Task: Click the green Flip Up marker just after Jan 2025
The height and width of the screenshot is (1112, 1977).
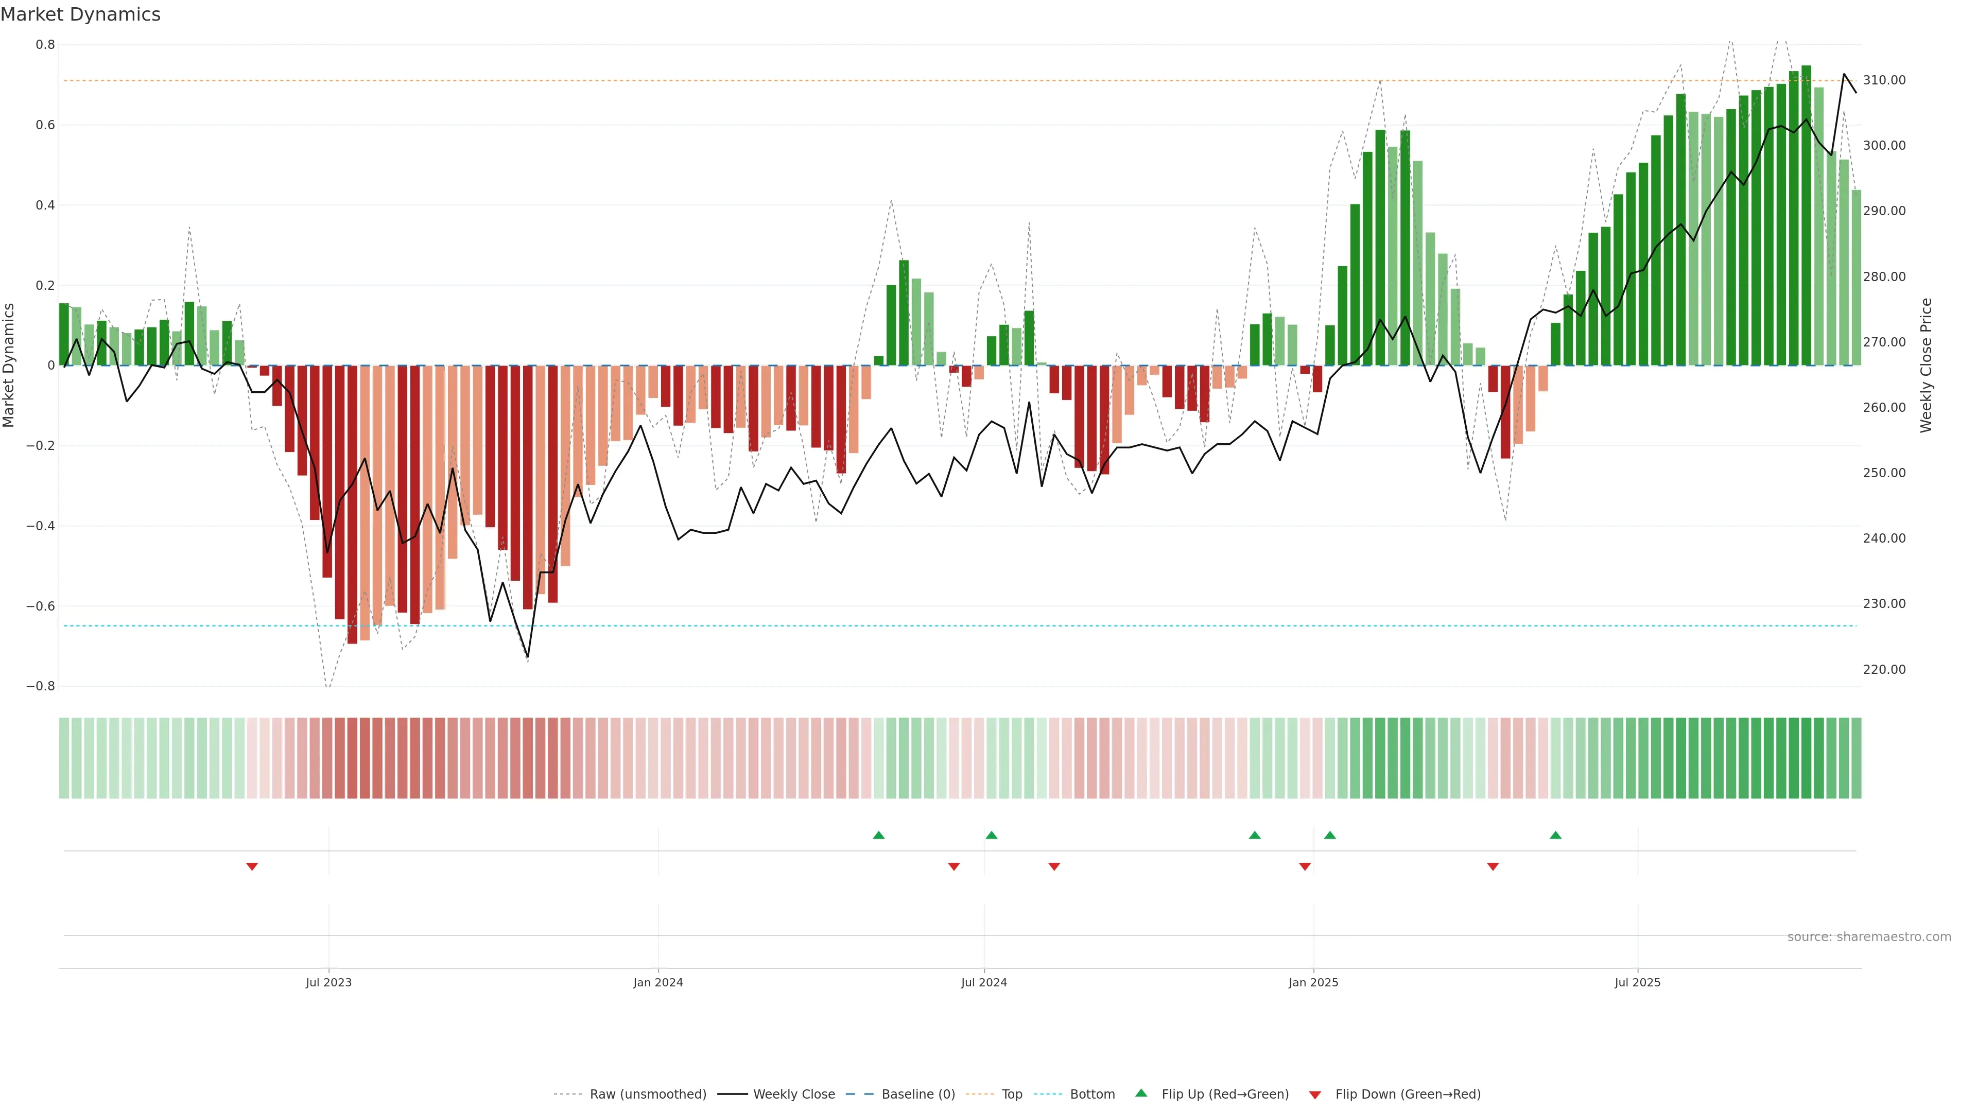Action: (1330, 835)
